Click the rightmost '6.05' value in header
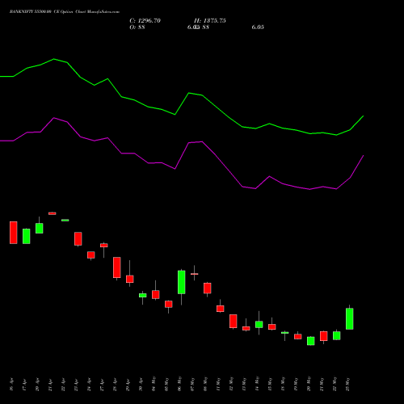Viewport: 404px width, 404px height. click(x=258, y=27)
